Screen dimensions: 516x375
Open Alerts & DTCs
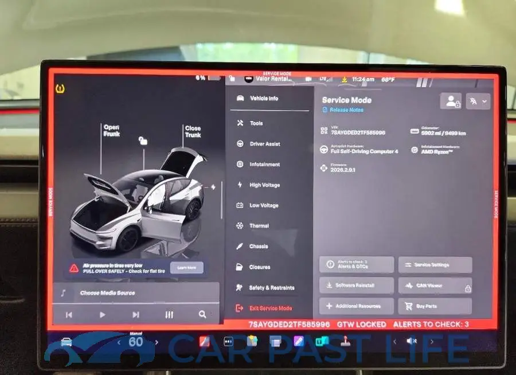(x=357, y=264)
